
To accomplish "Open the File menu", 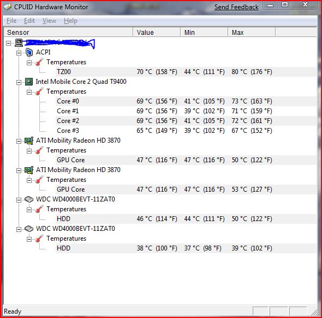I will 11,21.
